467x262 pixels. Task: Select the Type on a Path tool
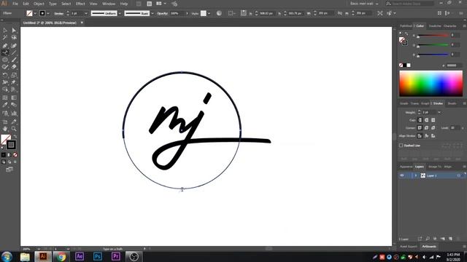(x=5, y=53)
